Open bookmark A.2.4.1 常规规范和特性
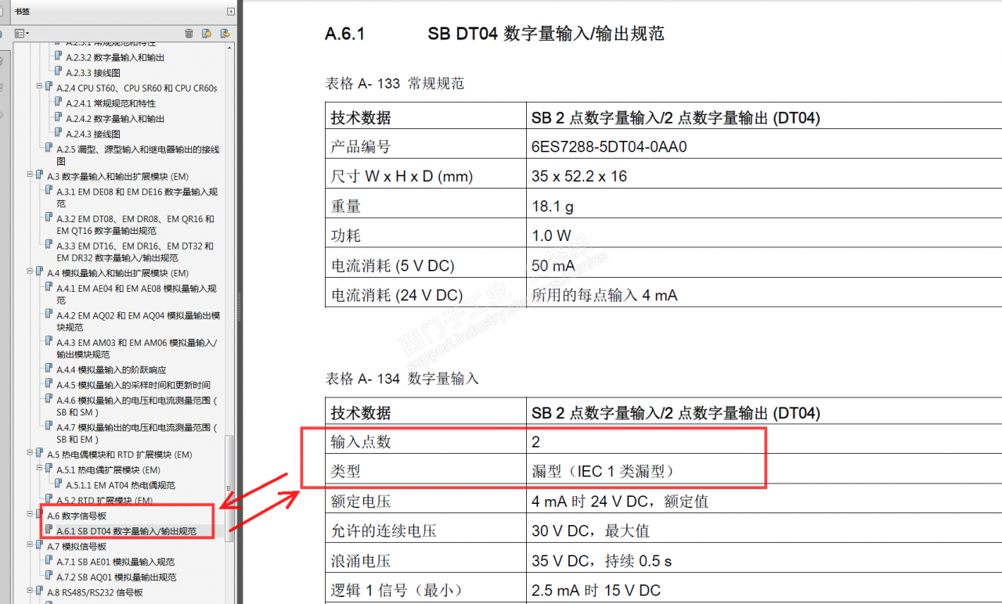The image size is (1002, 604). (110, 103)
